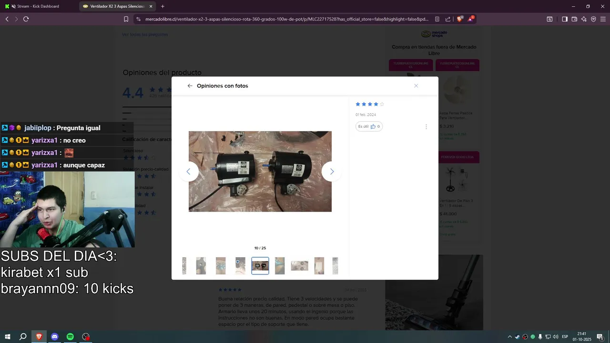This screenshot has height=343, width=610.
Task: Open Brave Shields lion icon
Action: point(460,19)
